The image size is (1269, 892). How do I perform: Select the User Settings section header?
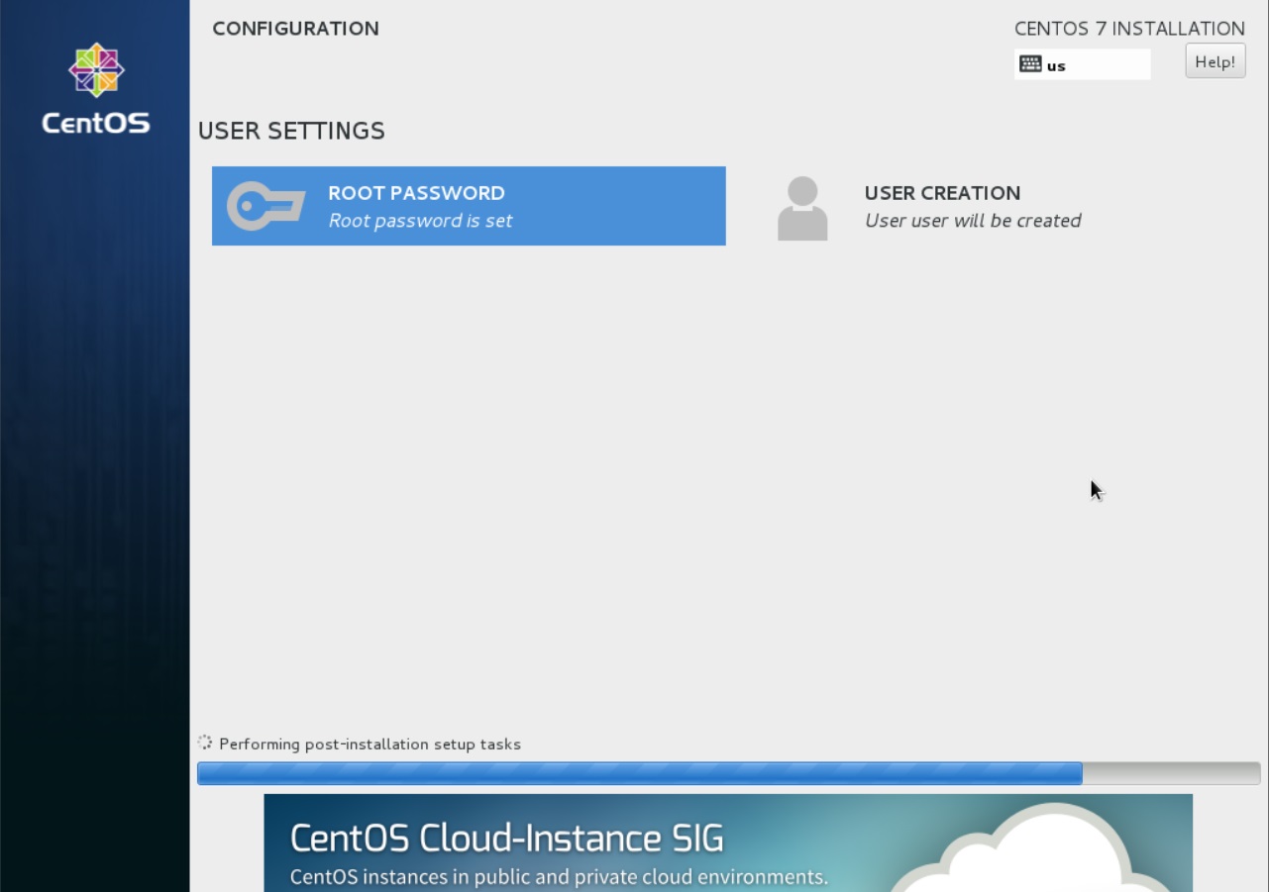click(291, 130)
